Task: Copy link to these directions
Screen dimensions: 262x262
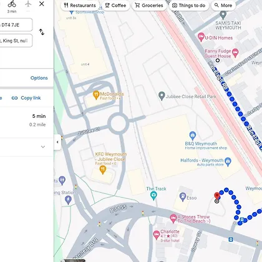Action: coord(26,98)
